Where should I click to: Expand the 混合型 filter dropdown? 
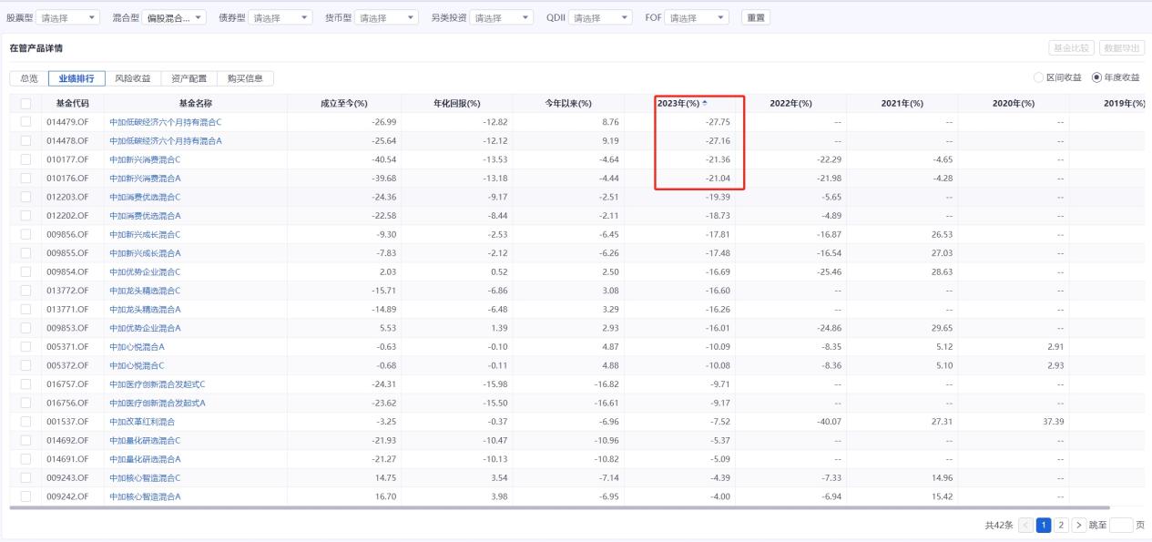[175, 17]
